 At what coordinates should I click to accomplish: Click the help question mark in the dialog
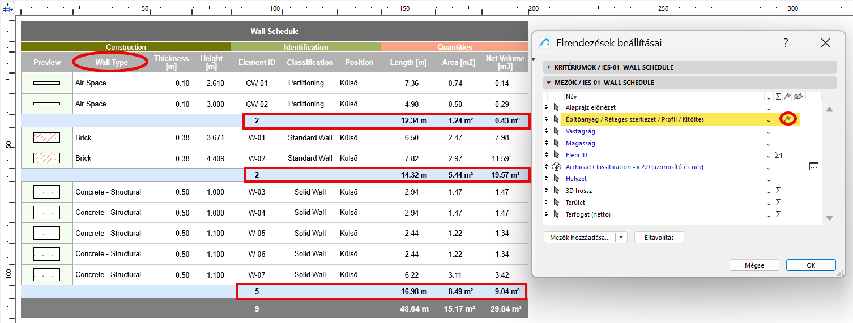tap(786, 43)
